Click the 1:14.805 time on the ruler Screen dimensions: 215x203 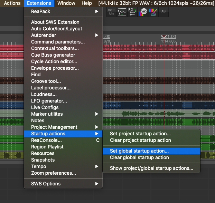(x=168, y=41)
